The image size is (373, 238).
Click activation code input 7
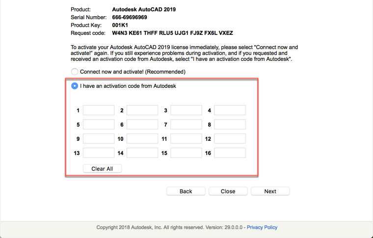point(186,125)
